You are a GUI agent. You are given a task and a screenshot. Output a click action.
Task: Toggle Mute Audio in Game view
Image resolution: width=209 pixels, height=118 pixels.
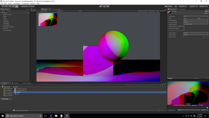[152, 11]
